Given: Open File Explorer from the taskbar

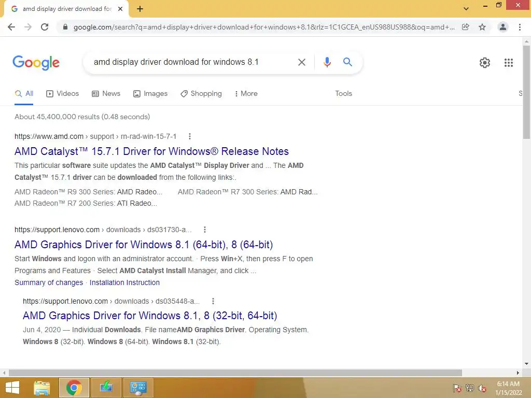Looking at the screenshot, I should click(42, 388).
